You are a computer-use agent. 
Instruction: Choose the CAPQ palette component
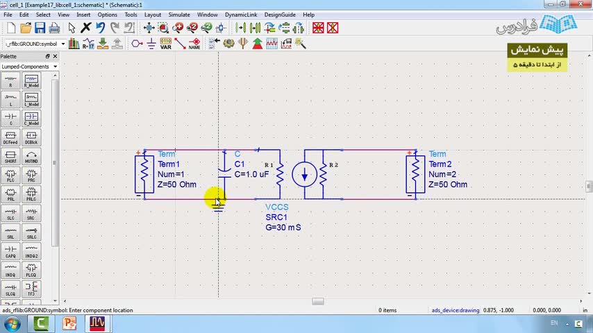coord(10,251)
